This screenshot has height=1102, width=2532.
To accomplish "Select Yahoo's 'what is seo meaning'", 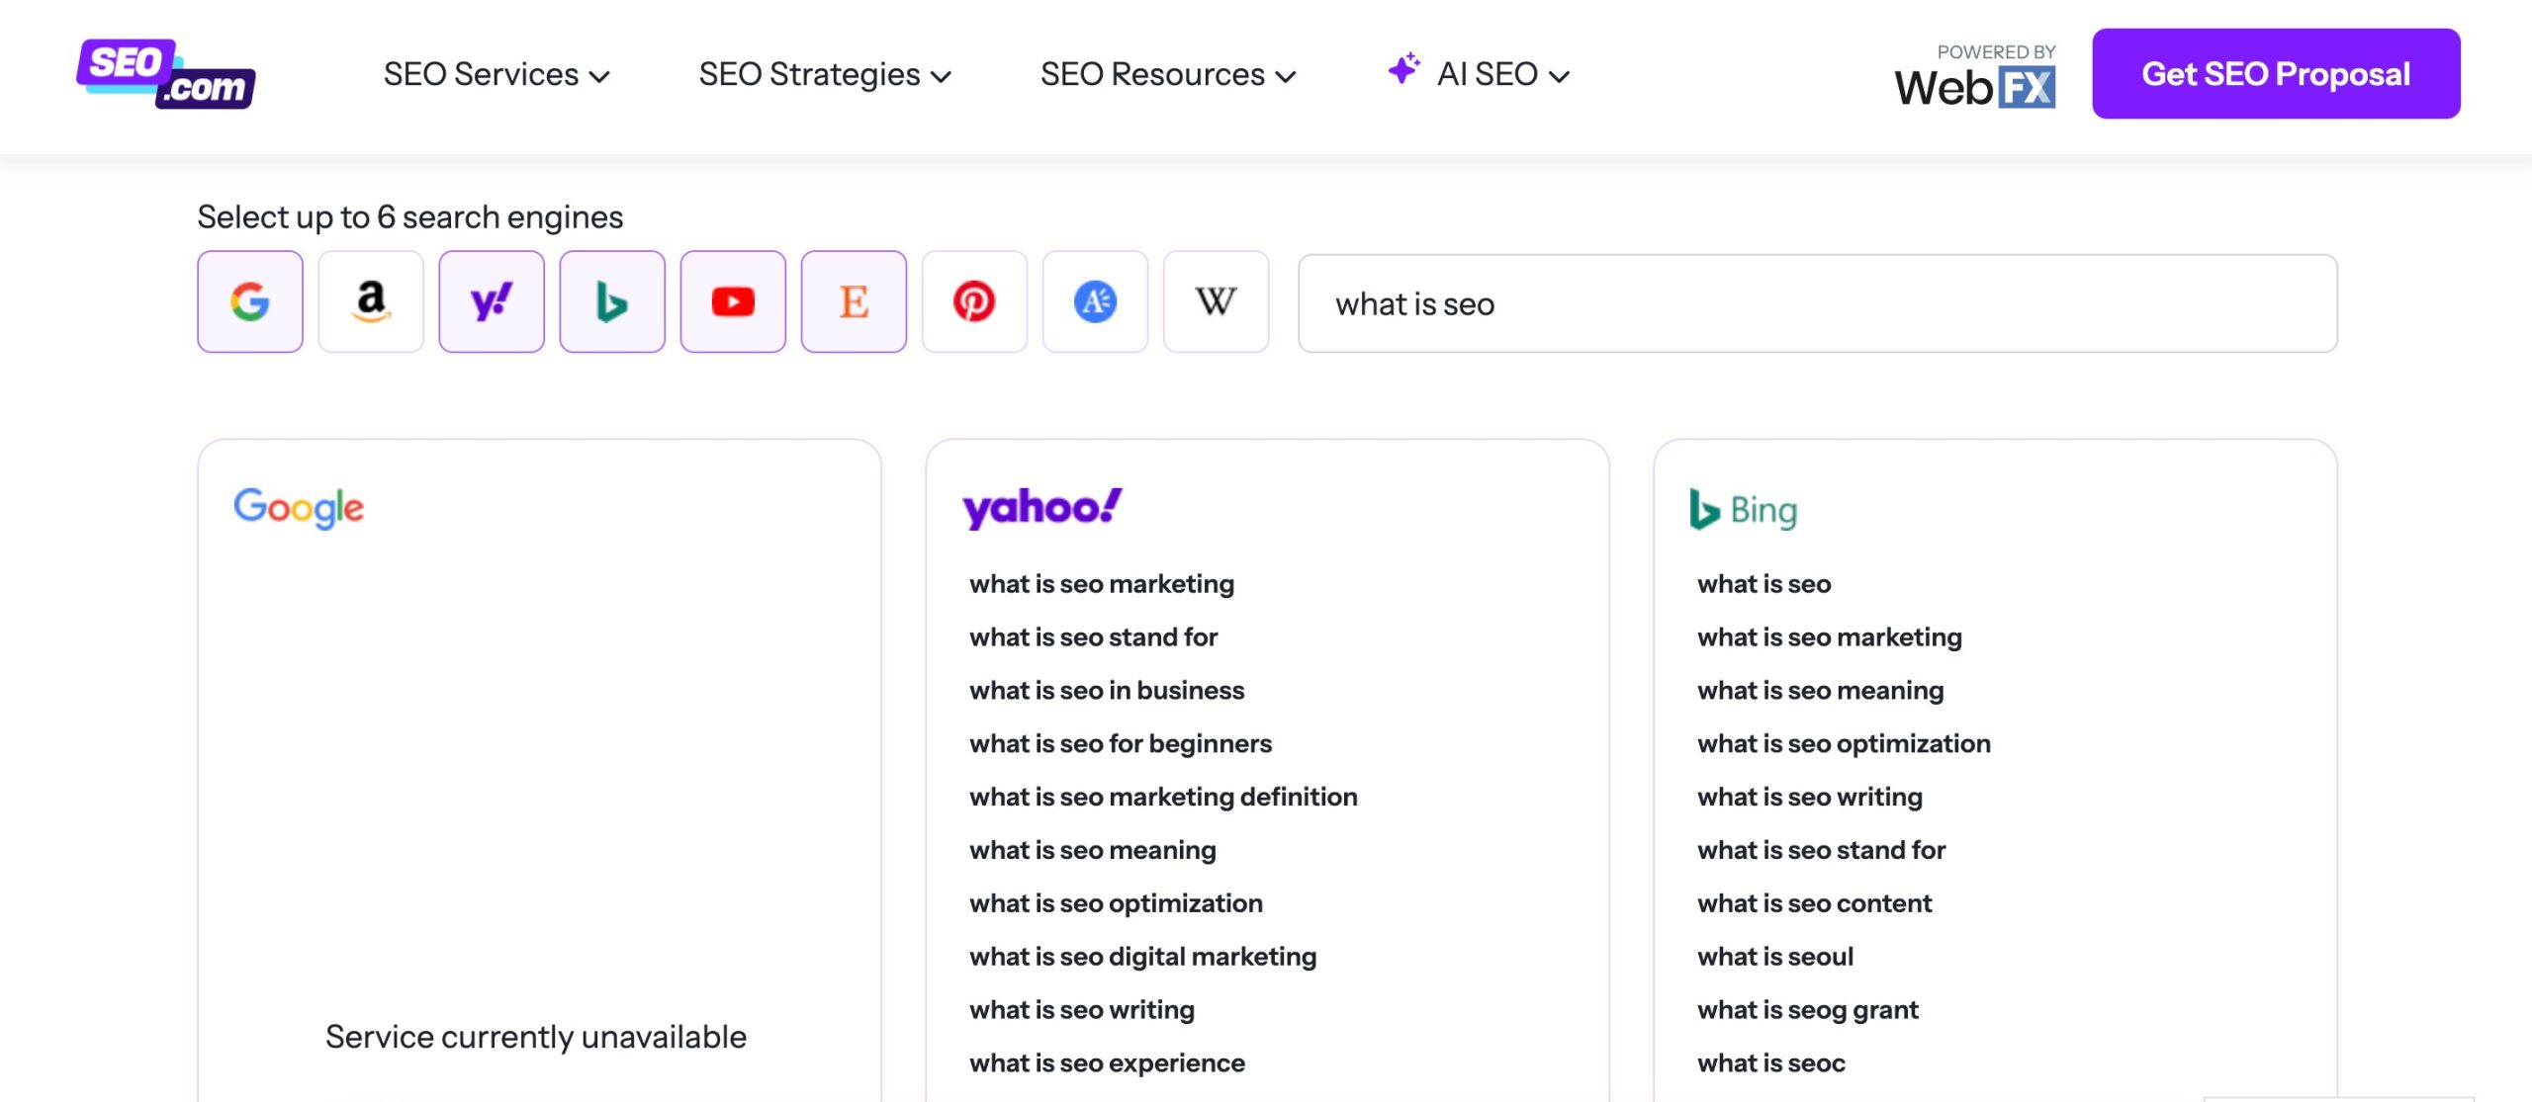I will point(1093,851).
